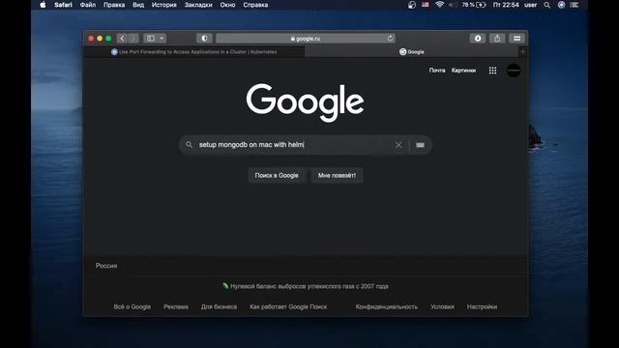
Task: Open Справка menu
Action: 255,5
